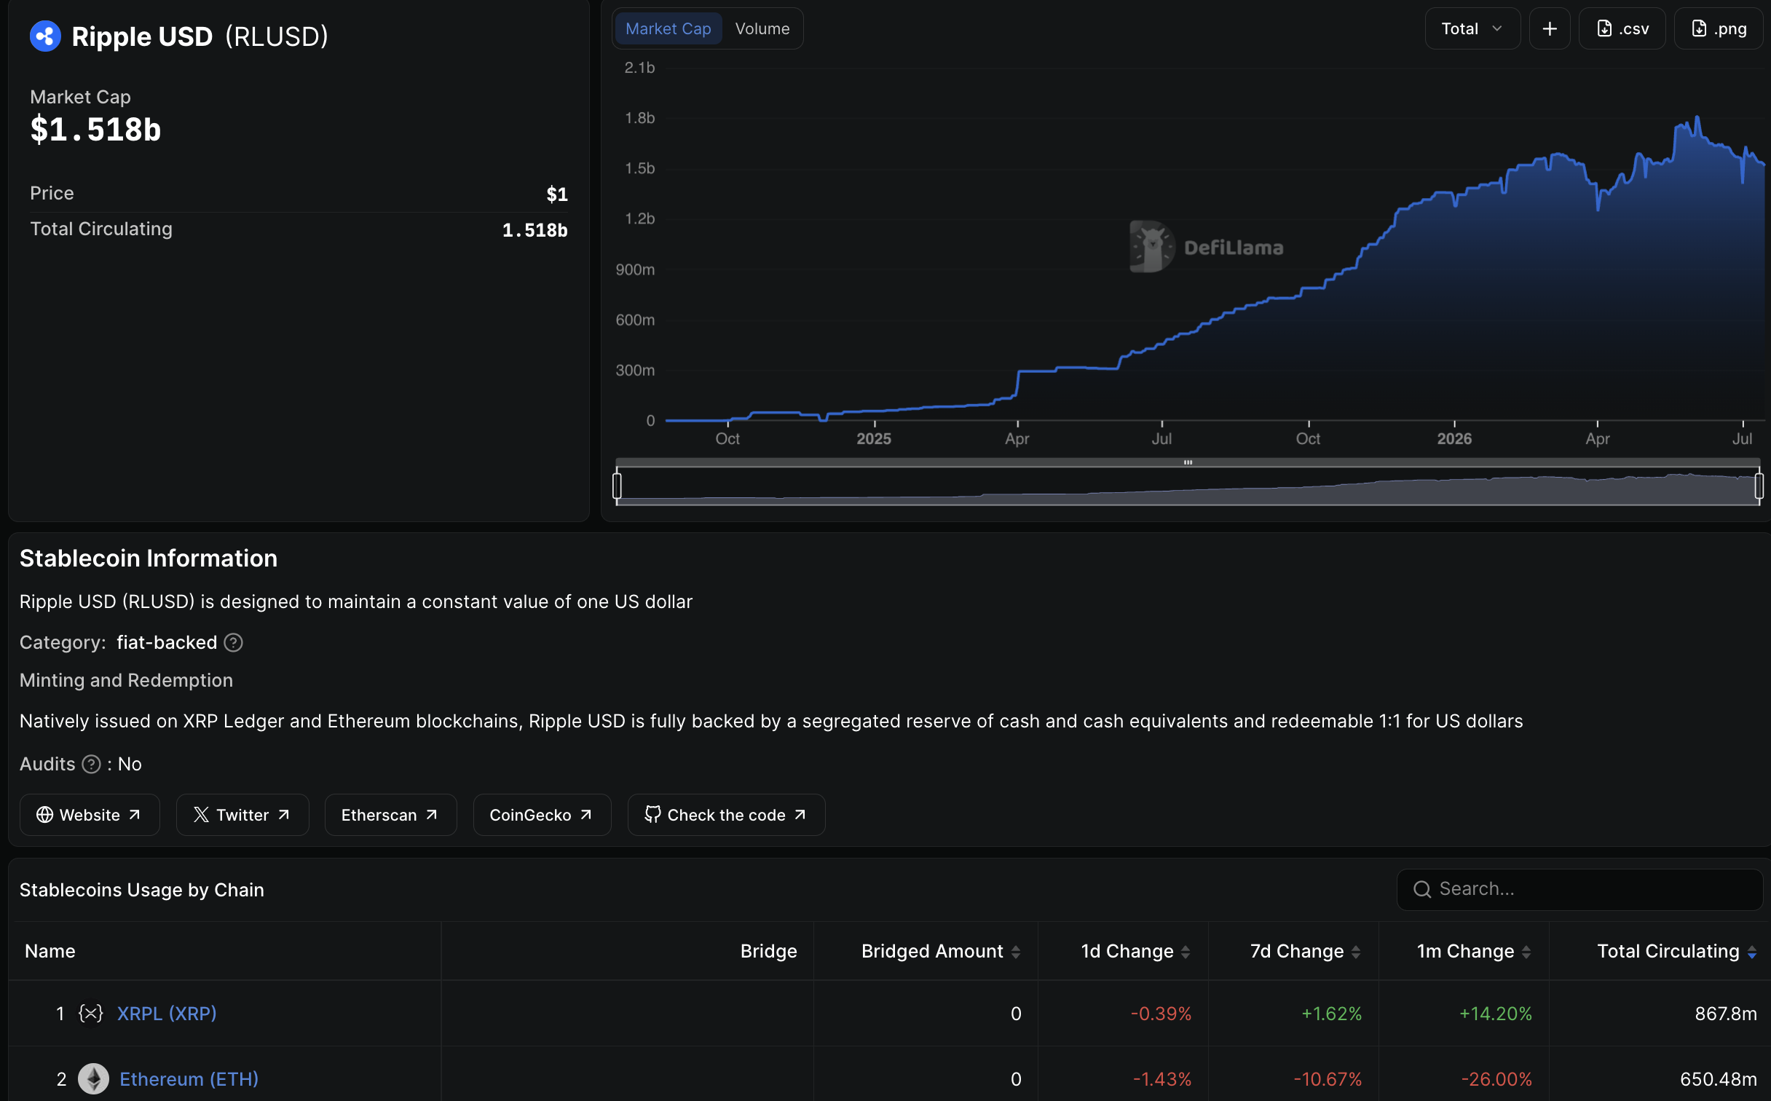Click the top grip of chart range slider

pos(1188,462)
